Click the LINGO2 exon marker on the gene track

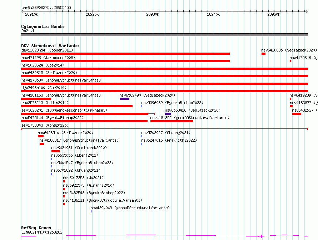click(262, 236)
